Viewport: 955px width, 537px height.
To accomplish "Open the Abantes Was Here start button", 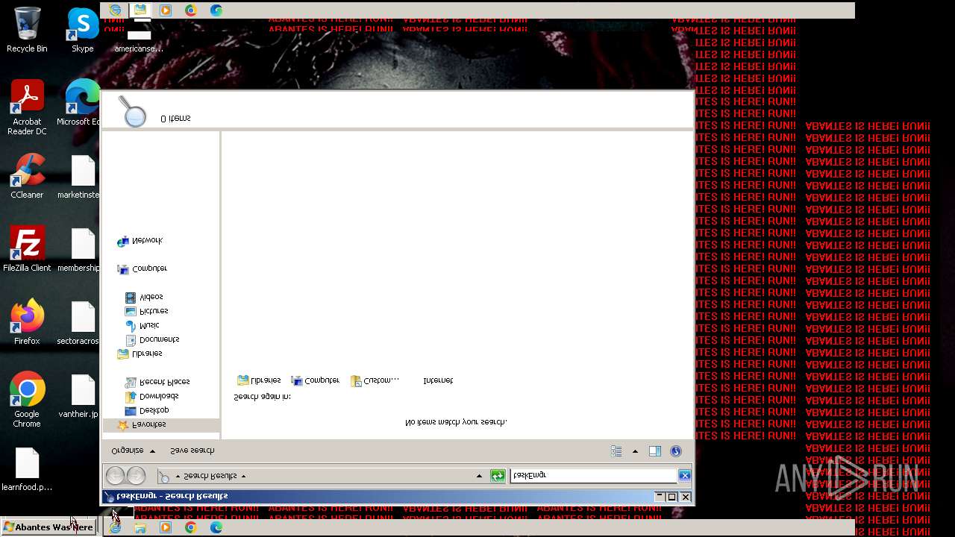I will pos(48,527).
